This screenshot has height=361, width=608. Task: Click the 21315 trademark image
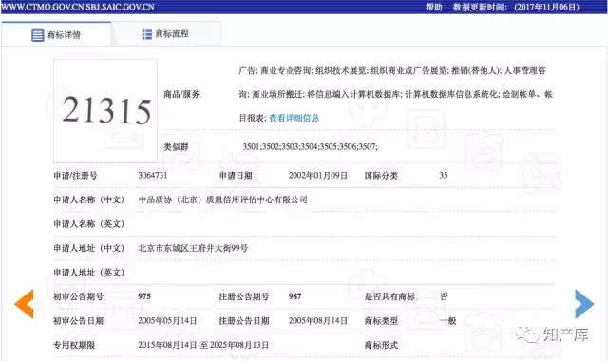(x=105, y=111)
